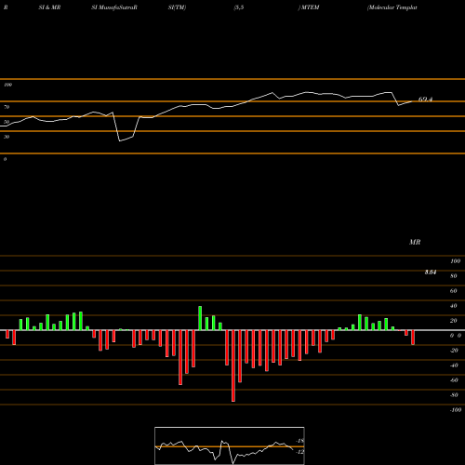Click the RSI line's sharp dip point
Viewport: 465px width, 465px height.
(120, 141)
